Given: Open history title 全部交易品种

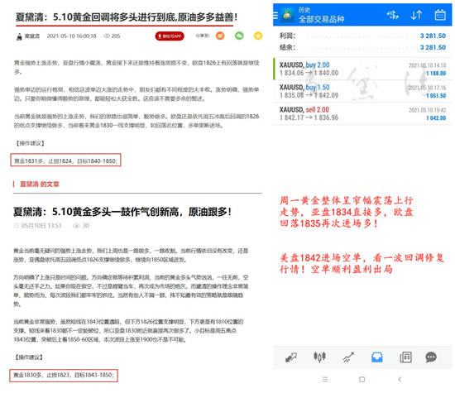Looking at the screenshot, I should click(x=322, y=20).
